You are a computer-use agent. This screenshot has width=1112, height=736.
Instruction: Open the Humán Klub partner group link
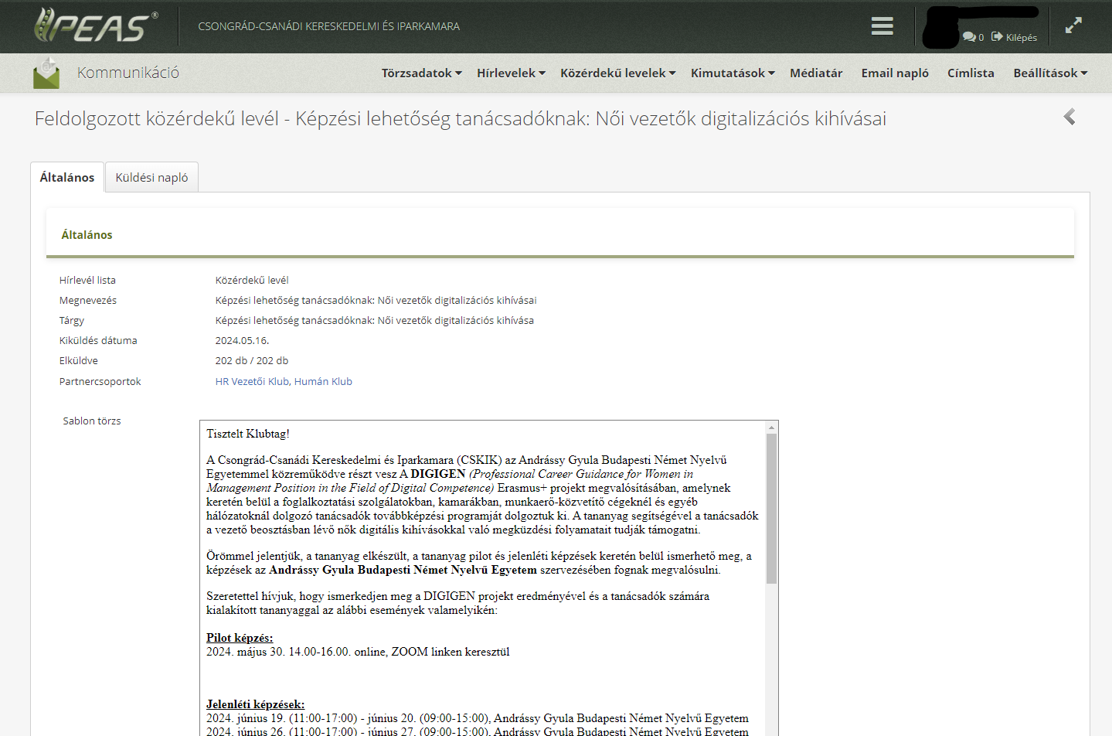click(x=323, y=381)
